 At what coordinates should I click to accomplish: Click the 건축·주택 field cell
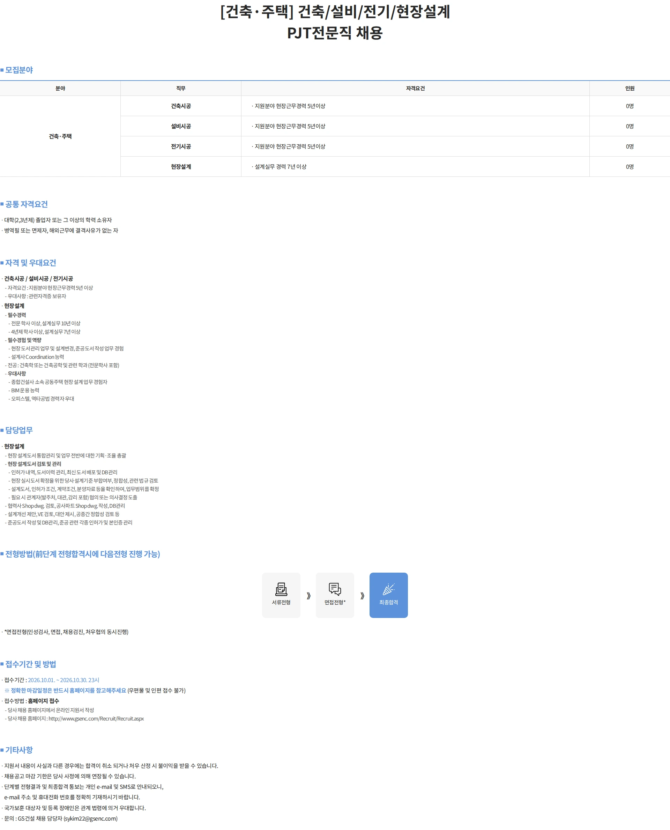pos(60,136)
